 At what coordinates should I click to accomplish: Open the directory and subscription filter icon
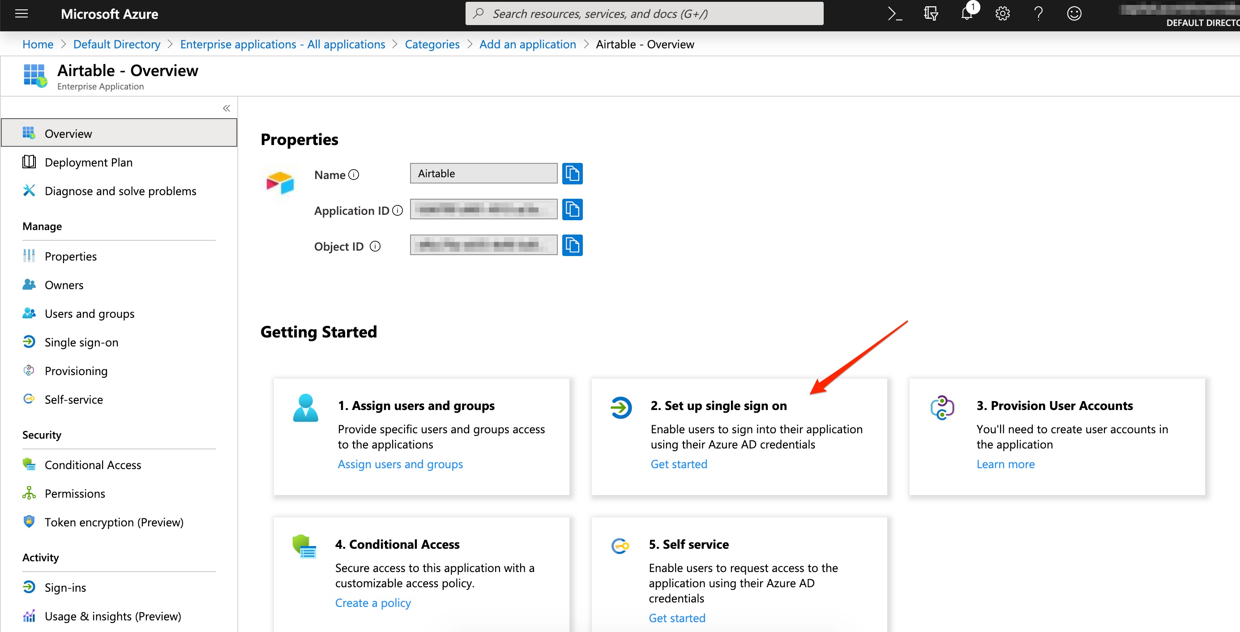point(931,13)
